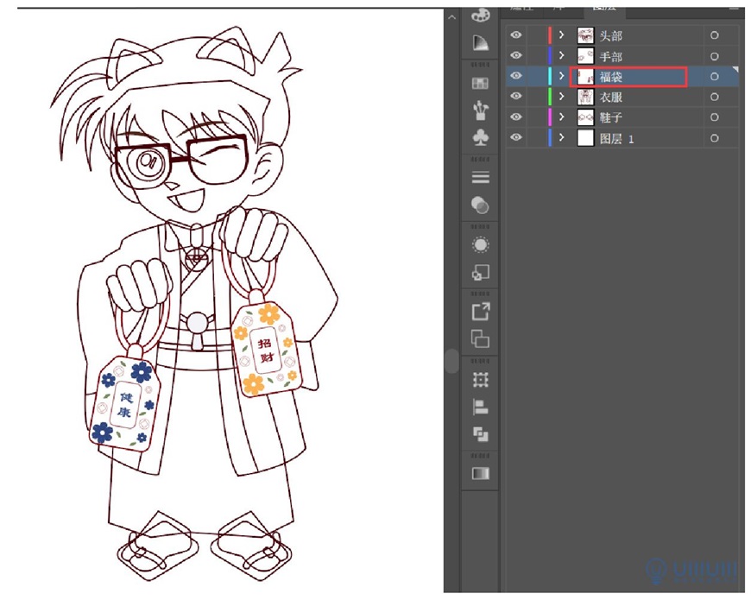Open the Artboards panel icon

pos(481,339)
